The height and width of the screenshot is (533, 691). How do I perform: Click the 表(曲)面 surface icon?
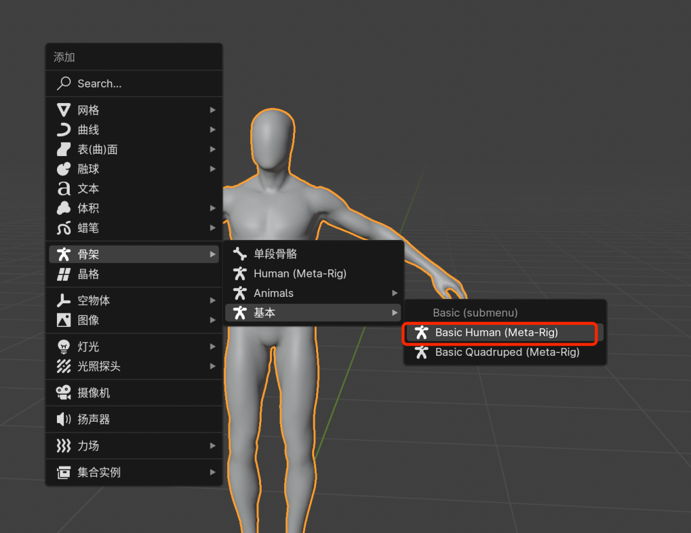click(64, 150)
